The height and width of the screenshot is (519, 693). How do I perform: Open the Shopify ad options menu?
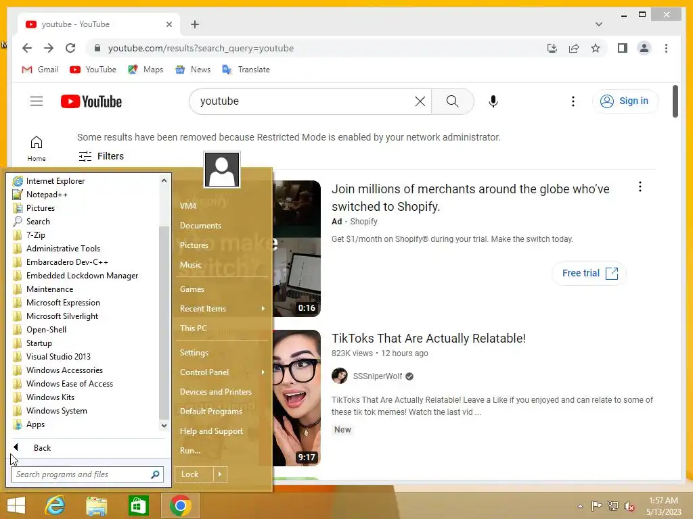click(640, 187)
